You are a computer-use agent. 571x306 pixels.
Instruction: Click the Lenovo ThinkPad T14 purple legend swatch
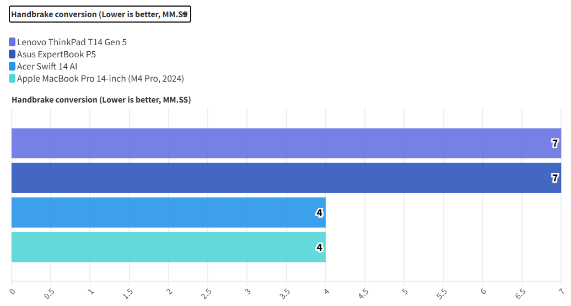click(x=12, y=42)
